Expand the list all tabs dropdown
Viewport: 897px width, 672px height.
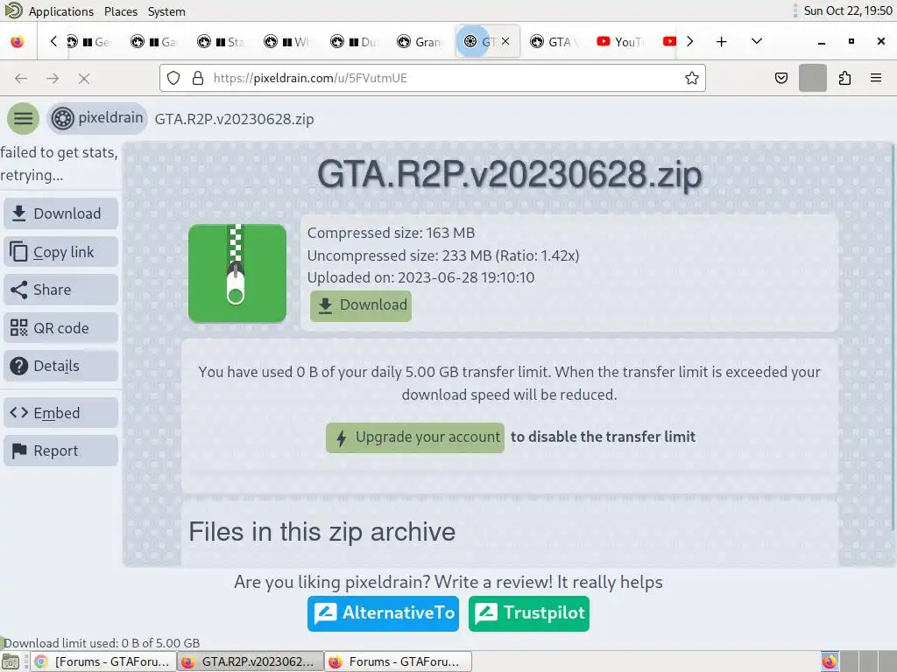point(756,42)
